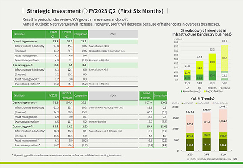Click Operating profit value 8.6 in upper table
This screenshot has height=168, width=243.
coord(56,65)
